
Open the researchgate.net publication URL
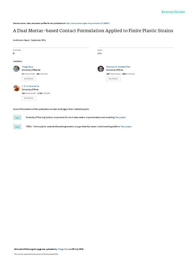click(88, 23)
